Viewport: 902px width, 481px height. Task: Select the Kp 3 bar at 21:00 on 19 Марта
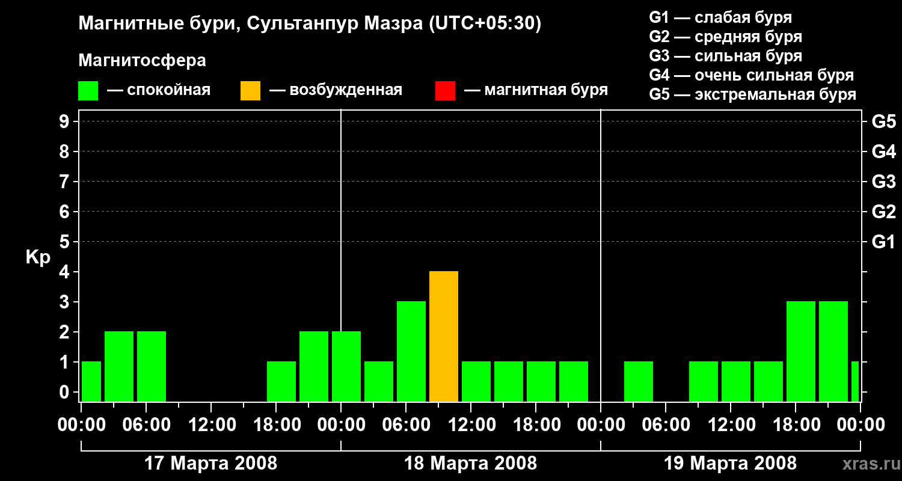click(833, 351)
